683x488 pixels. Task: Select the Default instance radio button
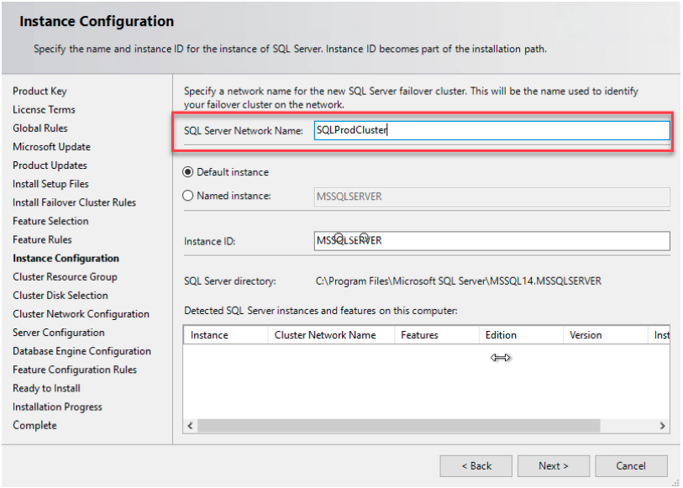(187, 172)
